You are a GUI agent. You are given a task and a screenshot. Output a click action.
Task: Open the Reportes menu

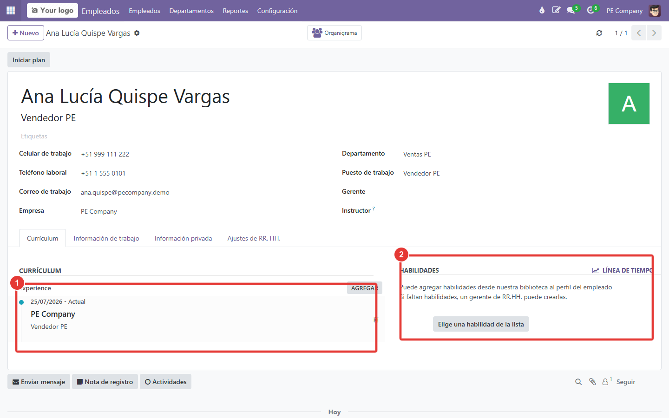(x=236, y=11)
